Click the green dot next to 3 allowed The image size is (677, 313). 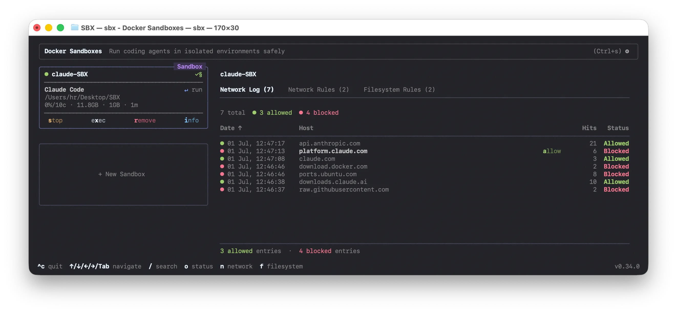pyautogui.click(x=254, y=113)
